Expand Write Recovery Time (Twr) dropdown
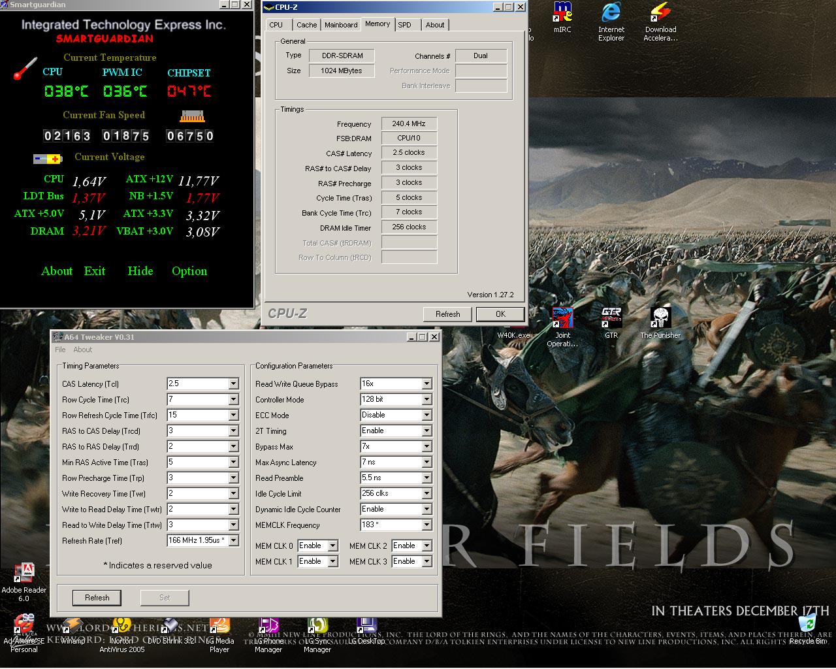The image size is (836, 669). [x=233, y=493]
